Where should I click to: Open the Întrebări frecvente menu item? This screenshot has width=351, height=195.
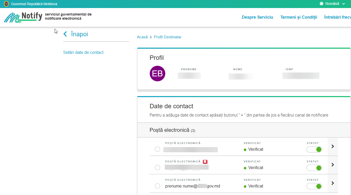338,17
